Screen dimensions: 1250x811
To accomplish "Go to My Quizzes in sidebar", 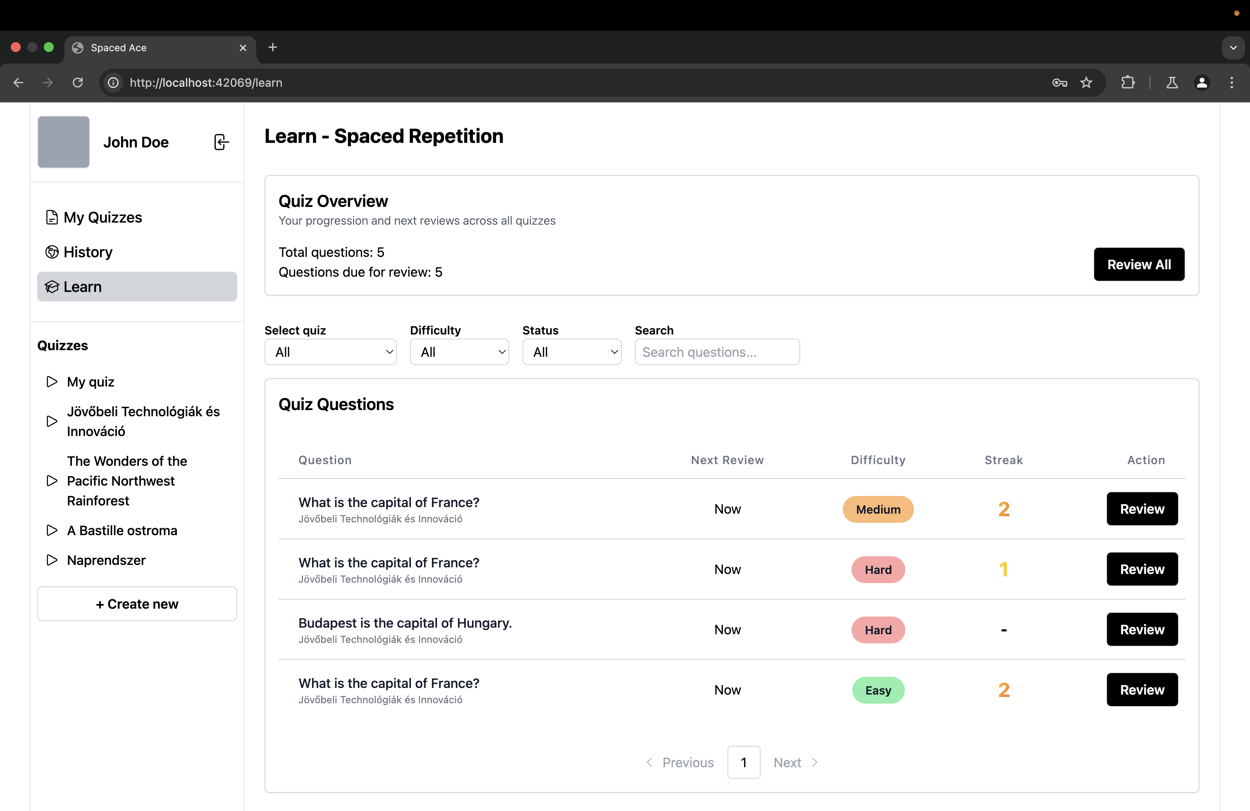I will [x=103, y=217].
